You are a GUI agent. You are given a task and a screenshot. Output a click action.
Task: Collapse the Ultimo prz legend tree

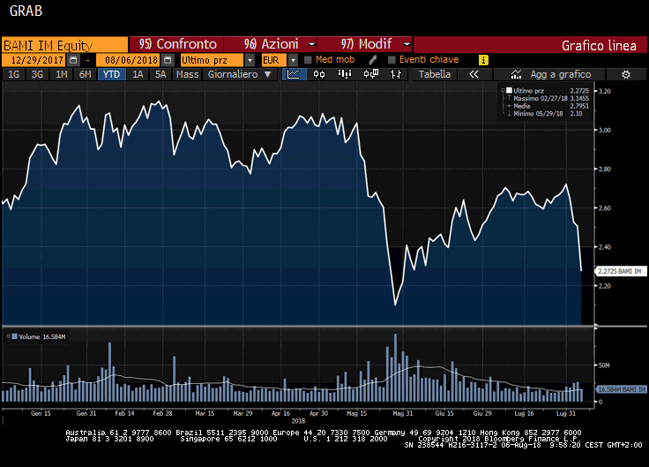point(503,90)
